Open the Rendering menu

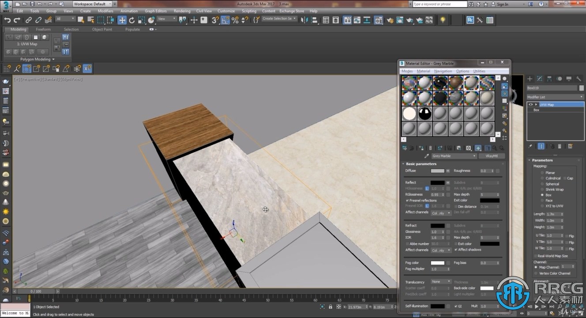click(182, 11)
